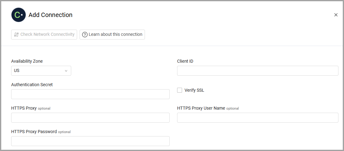Select the HTTPS Proxy text box
Viewport: 344px width, 151px height.
coord(90,118)
